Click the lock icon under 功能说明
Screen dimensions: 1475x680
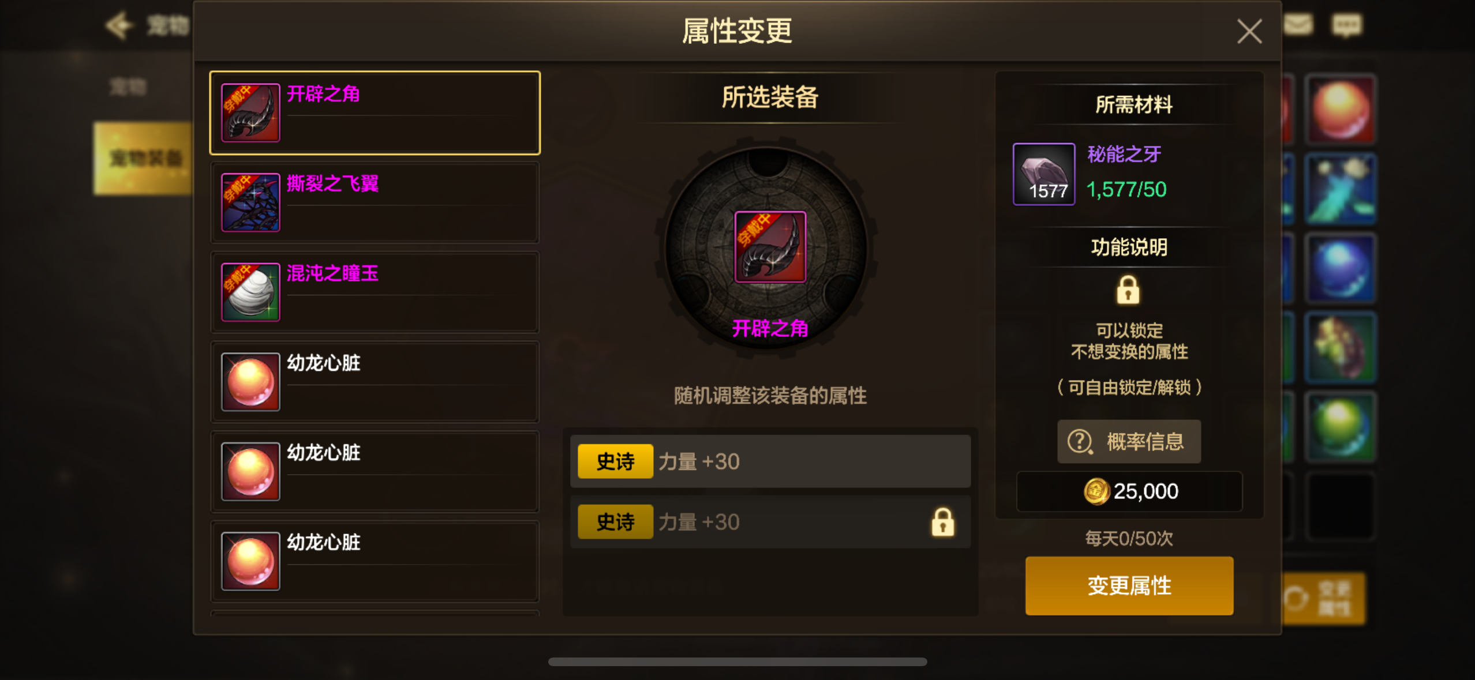(x=1128, y=290)
